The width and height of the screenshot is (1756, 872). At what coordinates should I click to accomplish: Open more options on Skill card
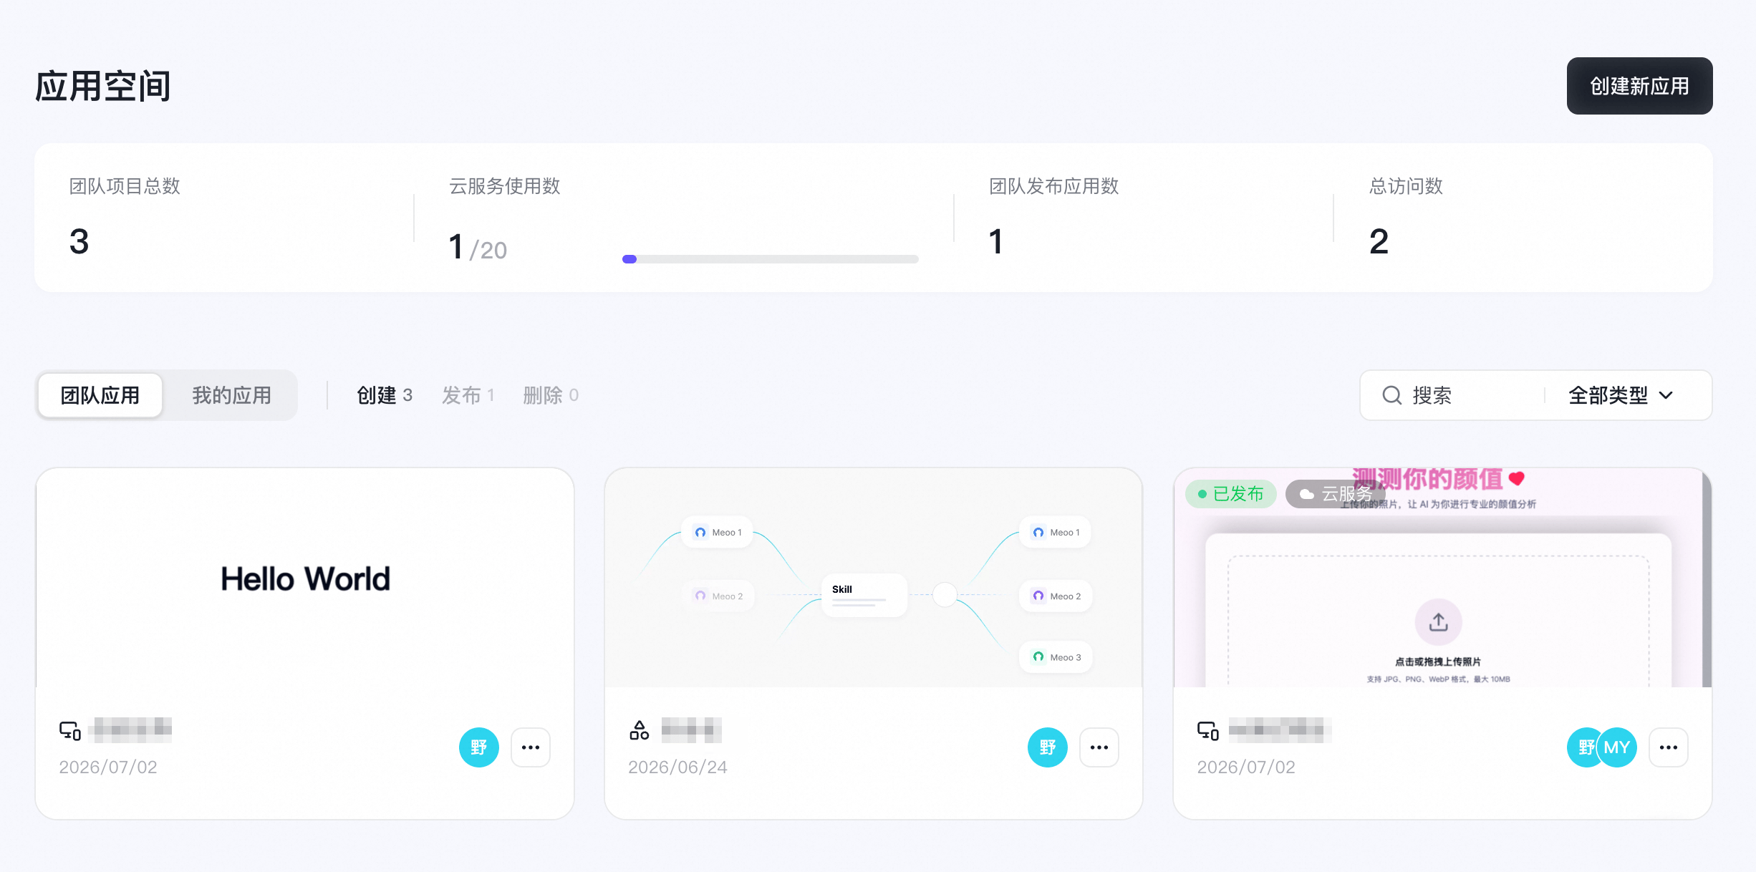(x=1099, y=747)
